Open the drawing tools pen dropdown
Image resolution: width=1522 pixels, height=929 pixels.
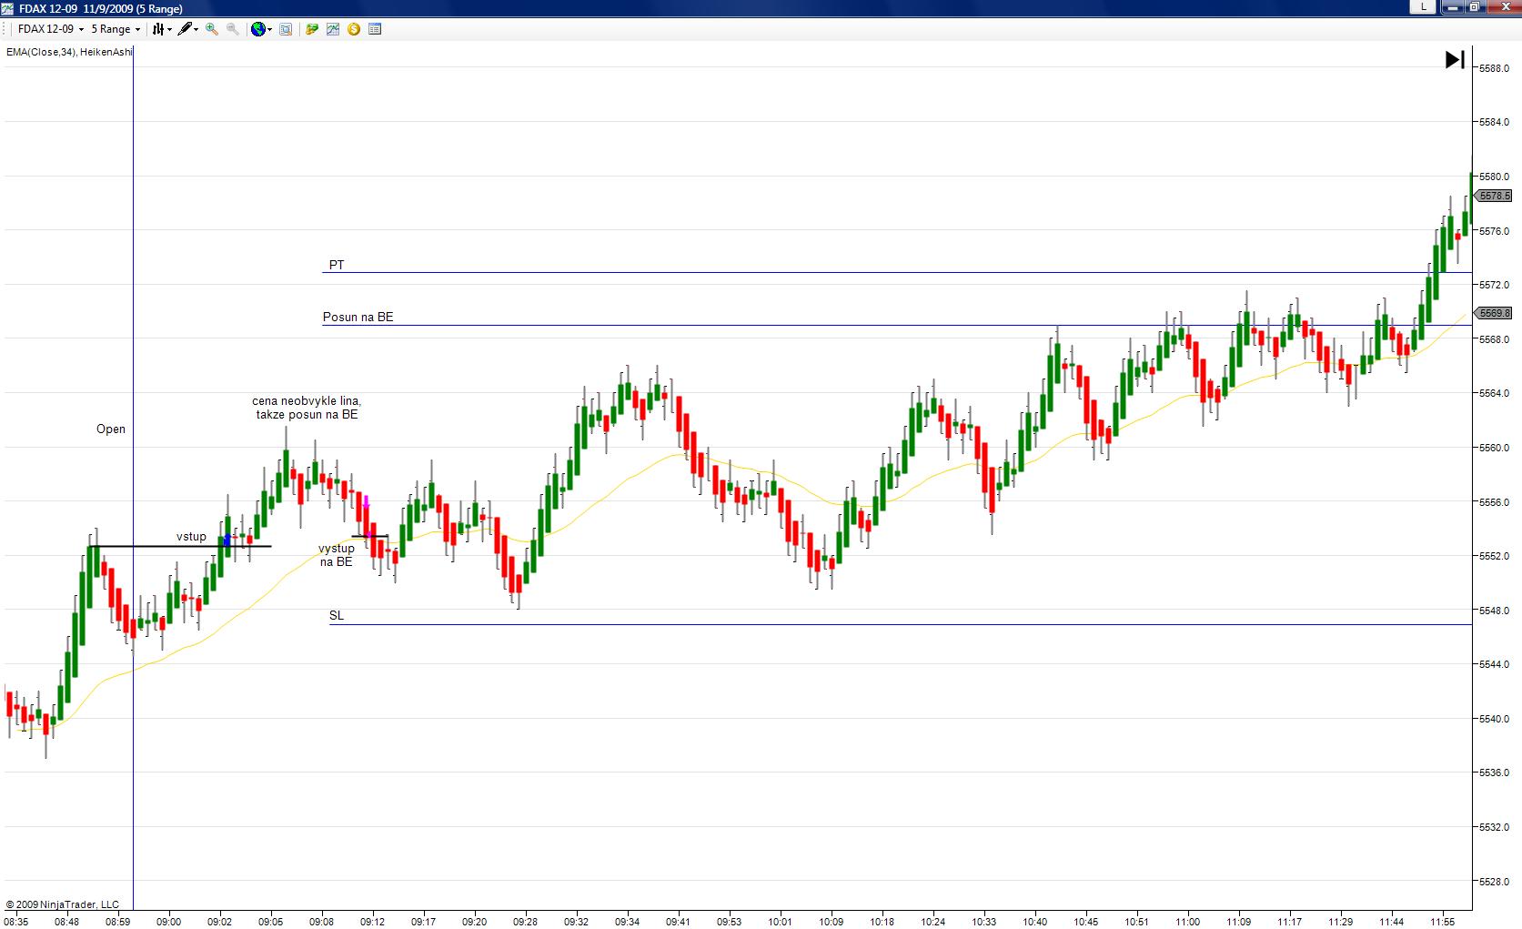point(187,29)
